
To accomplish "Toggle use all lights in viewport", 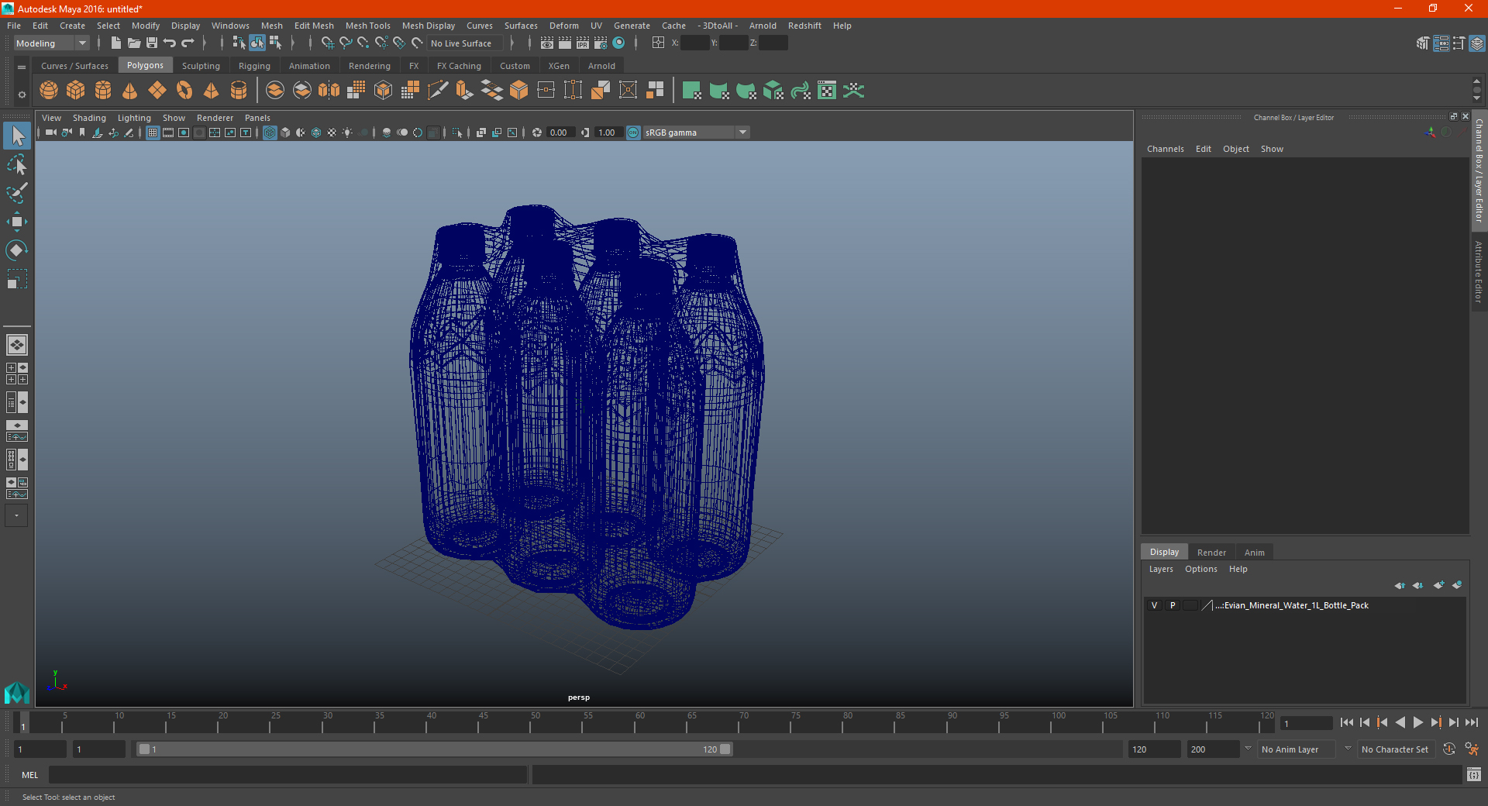I will 347,133.
